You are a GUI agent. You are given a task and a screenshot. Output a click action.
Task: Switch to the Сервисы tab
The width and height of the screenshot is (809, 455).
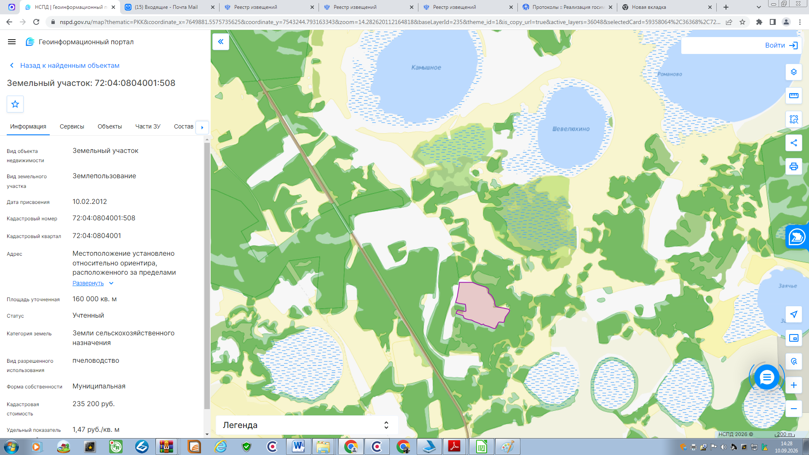pos(72,126)
